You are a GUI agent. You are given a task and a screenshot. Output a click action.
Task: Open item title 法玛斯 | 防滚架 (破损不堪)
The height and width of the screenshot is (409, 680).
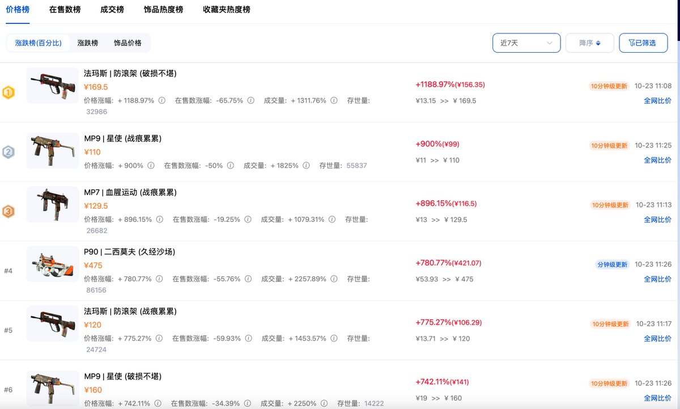click(130, 74)
